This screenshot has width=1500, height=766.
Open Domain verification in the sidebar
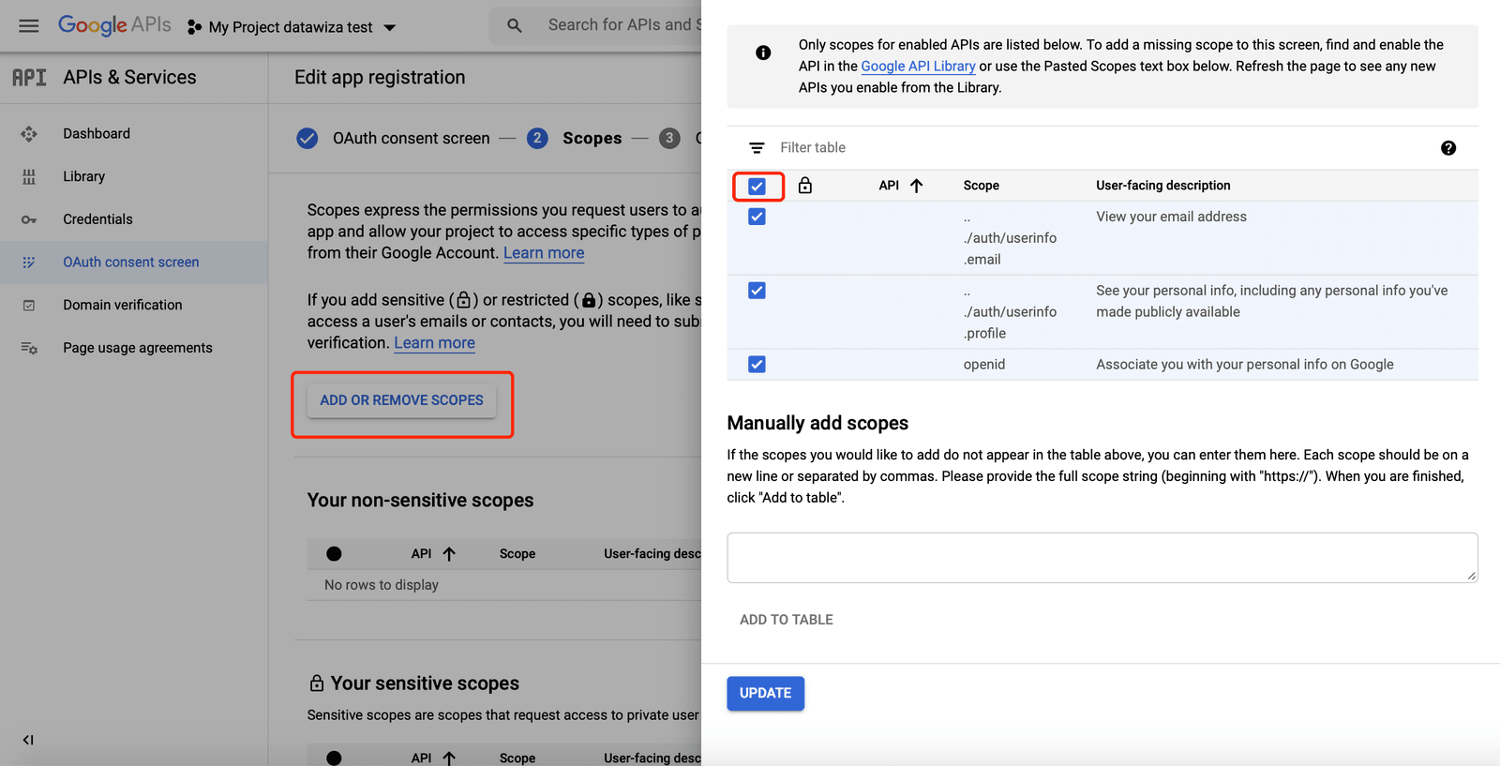pyautogui.click(x=123, y=305)
